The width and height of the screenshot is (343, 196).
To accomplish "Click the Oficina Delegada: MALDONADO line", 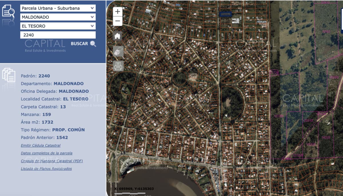I will (x=55, y=91).
